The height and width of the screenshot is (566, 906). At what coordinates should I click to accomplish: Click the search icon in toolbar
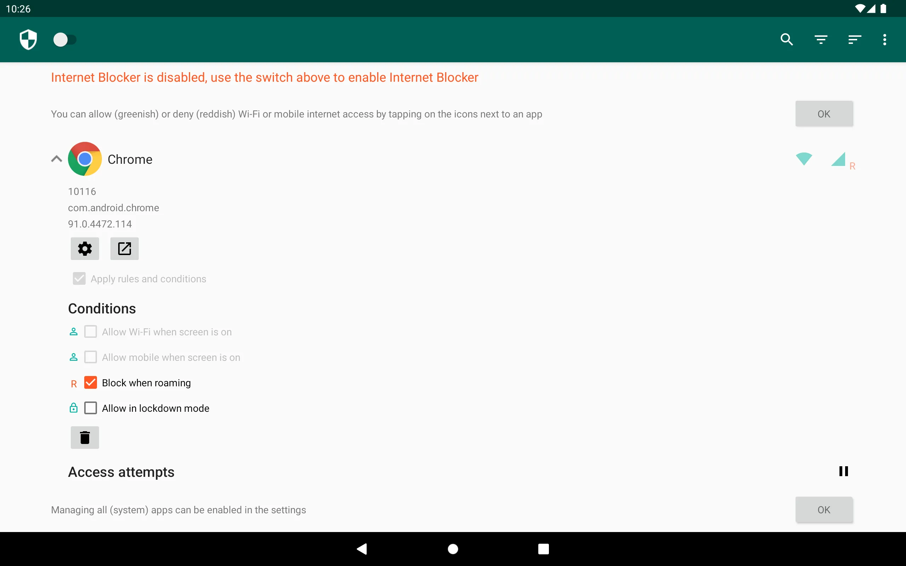[x=786, y=40]
